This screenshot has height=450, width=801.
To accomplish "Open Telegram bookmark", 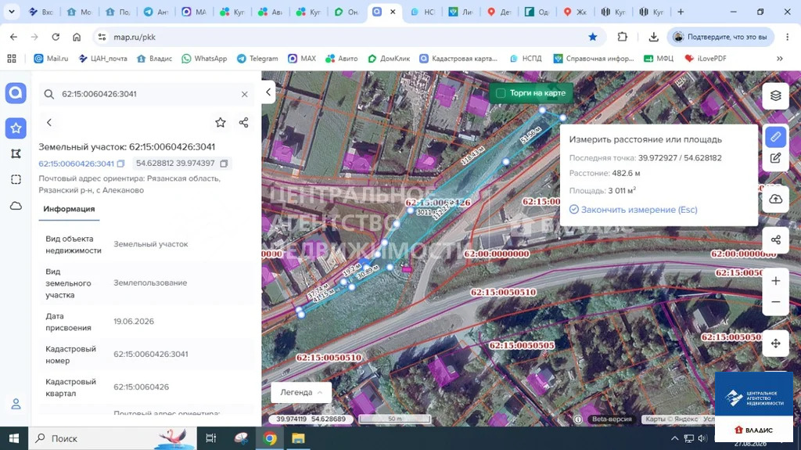I will pyautogui.click(x=257, y=58).
